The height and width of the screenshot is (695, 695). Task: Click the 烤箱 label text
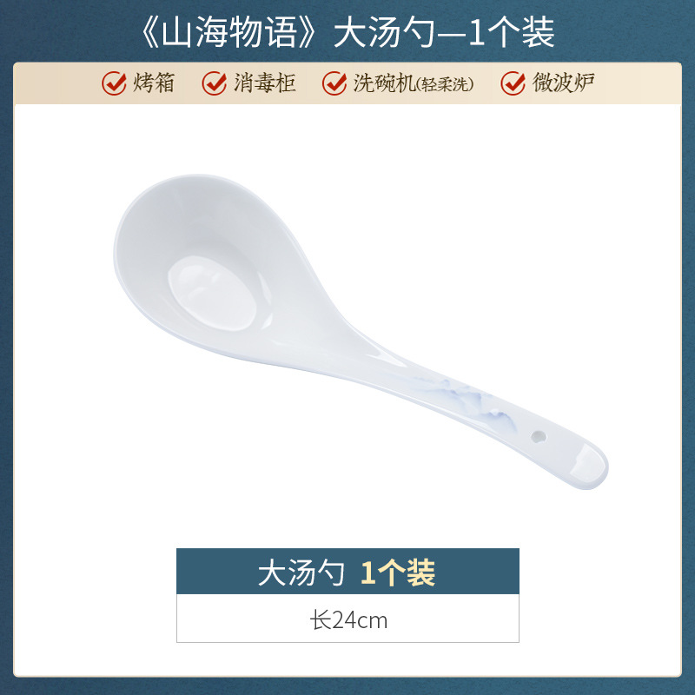click(x=154, y=83)
